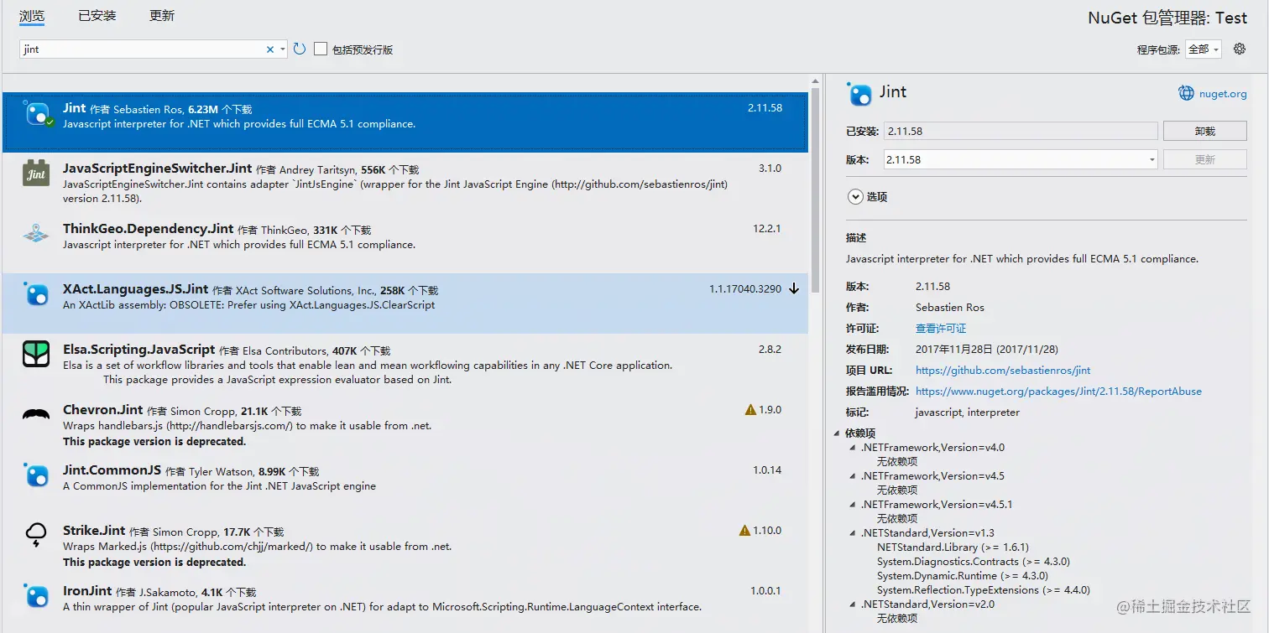Click the IronJint package icon
The image size is (1269, 633).
tap(36, 596)
